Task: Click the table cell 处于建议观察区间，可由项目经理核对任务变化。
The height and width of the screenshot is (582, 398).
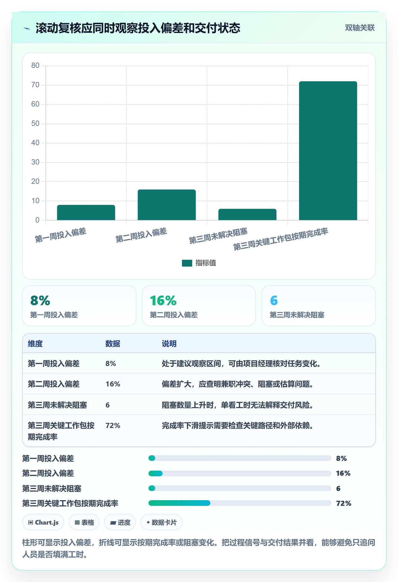Action: tap(241, 363)
